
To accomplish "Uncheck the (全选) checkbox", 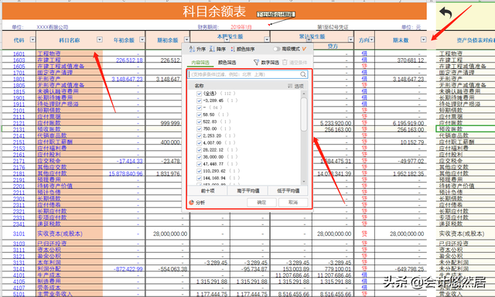I will coord(199,94).
